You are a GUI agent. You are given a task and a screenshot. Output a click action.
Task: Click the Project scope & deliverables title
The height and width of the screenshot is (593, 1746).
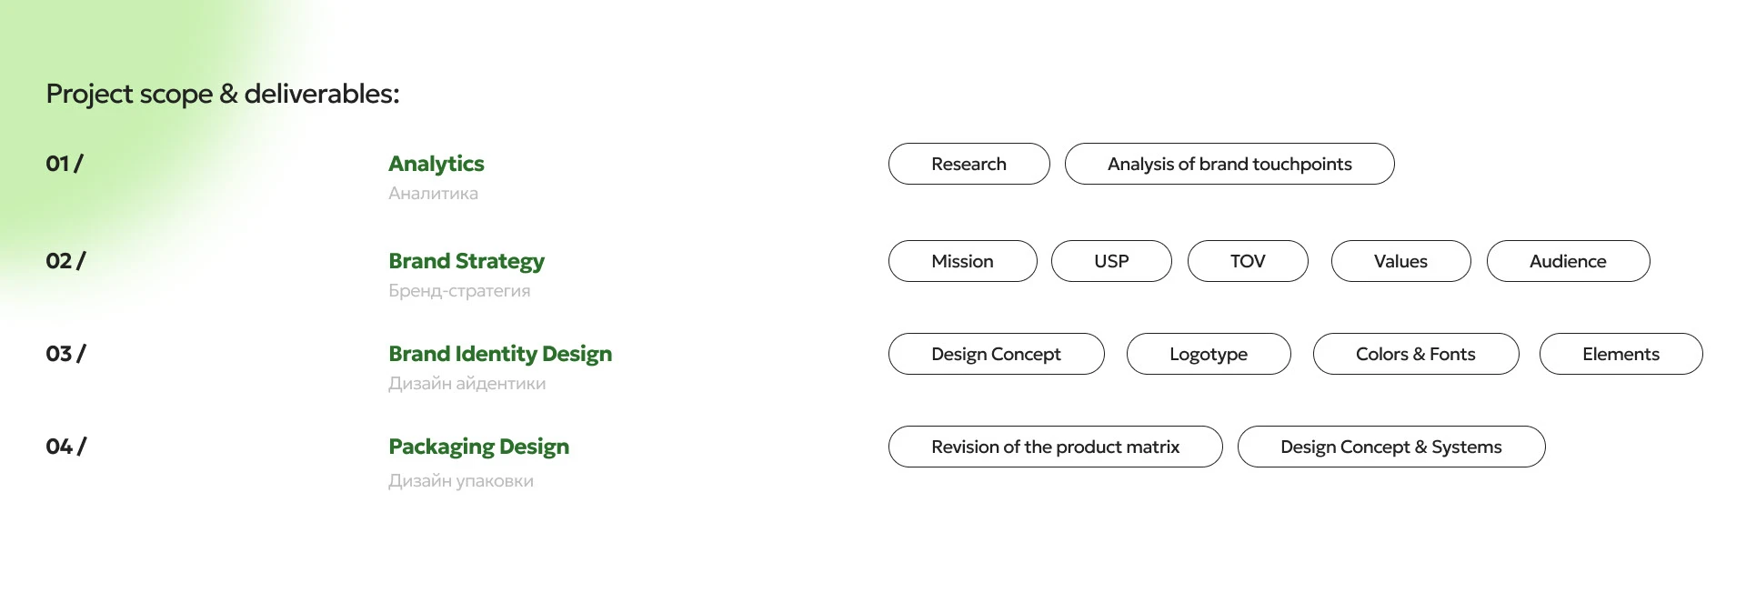click(x=223, y=94)
